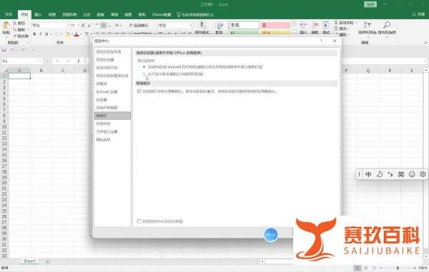Click the AutoSum sigma icon
The width and height of the screenshot is (429, 272).
pyautogui.click(x=336, y=23)
